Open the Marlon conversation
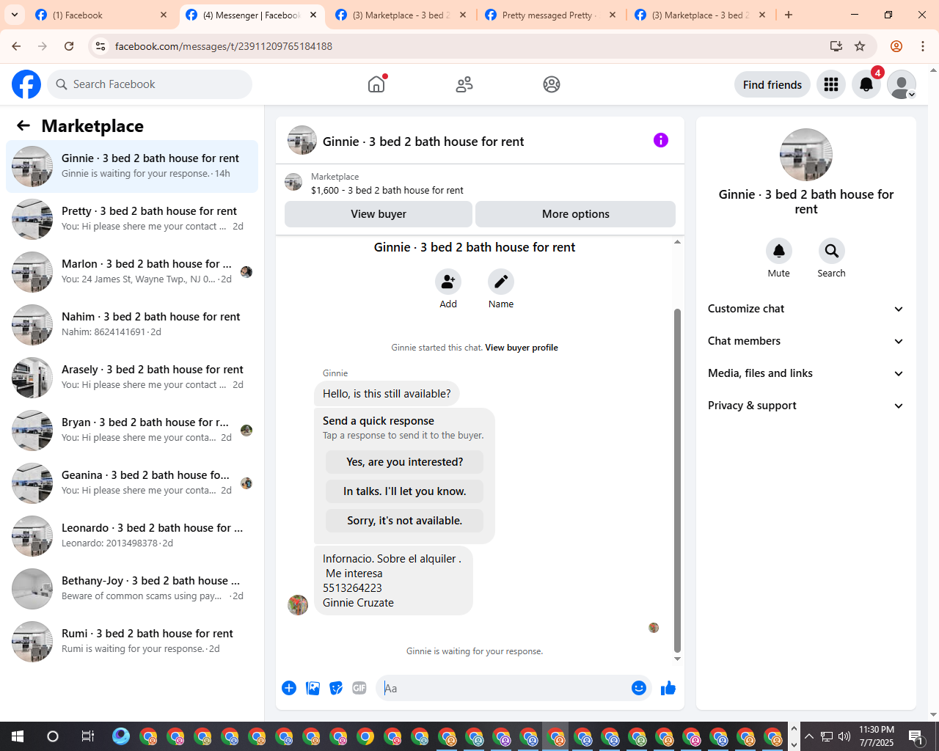 click(x=132, y=272)
